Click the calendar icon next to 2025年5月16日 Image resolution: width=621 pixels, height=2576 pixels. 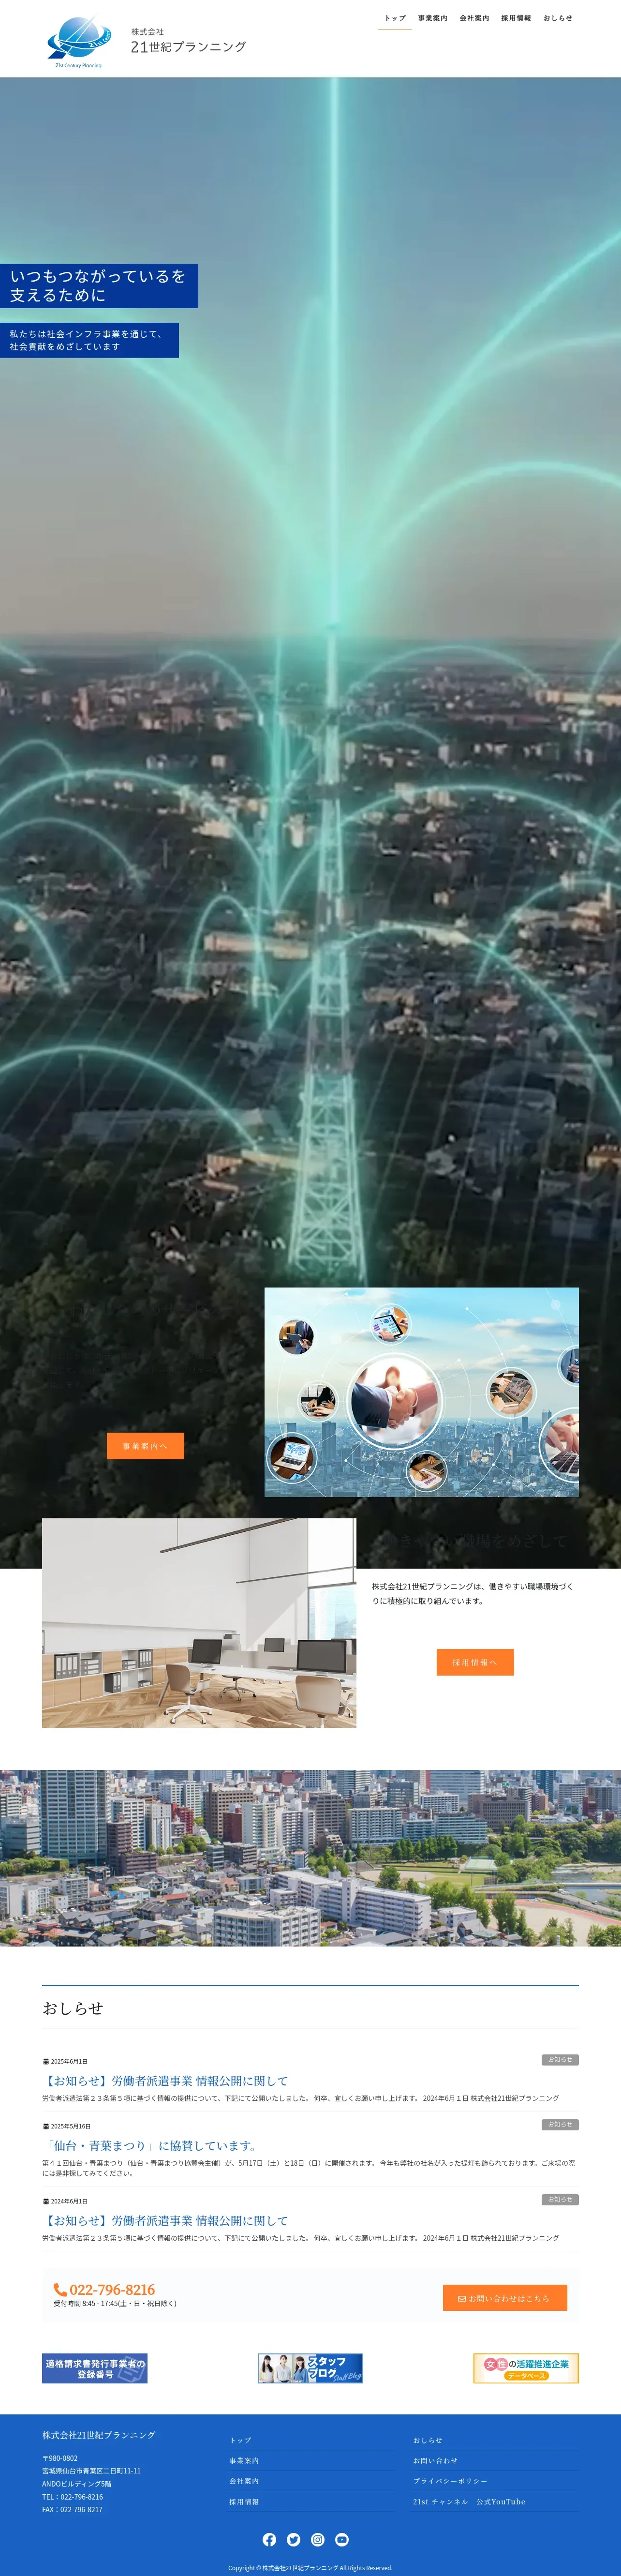[x=46, y=2127]
